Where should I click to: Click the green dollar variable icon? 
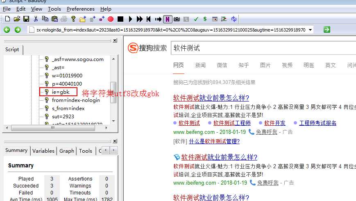pos(205,19)
